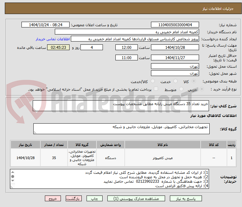
Task: Click the شماره نیاز field 1104005003000404
Action: pyautogui.click(x=175, y=25)
